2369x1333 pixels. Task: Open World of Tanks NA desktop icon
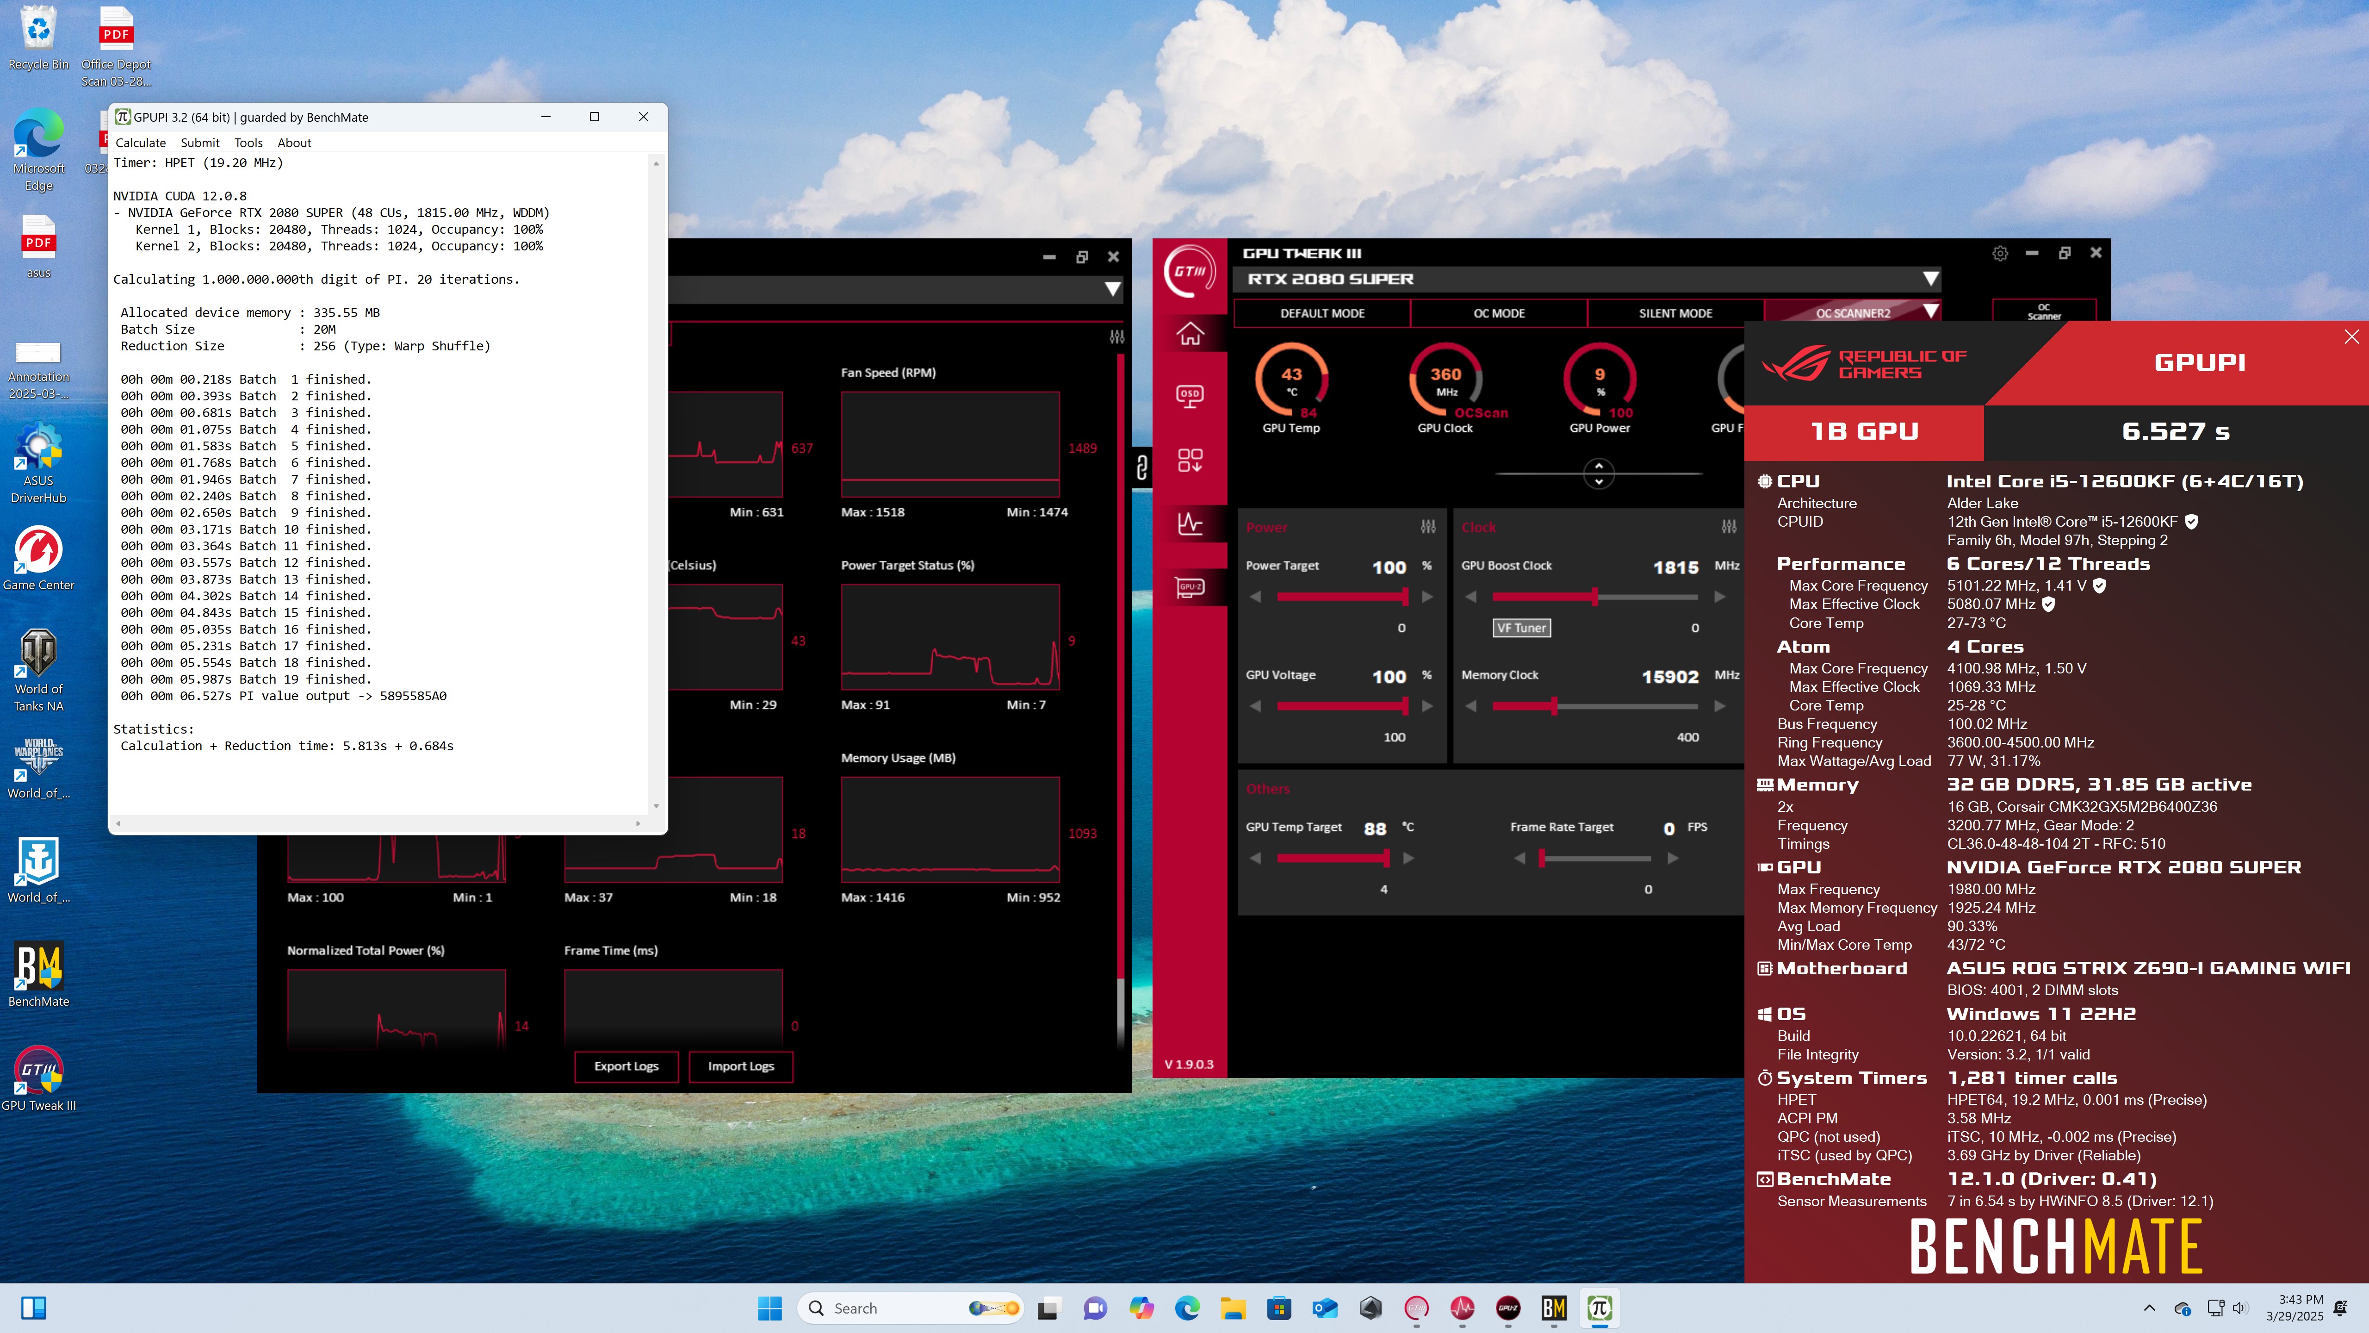pyautogui.click(x=38, y=671)
